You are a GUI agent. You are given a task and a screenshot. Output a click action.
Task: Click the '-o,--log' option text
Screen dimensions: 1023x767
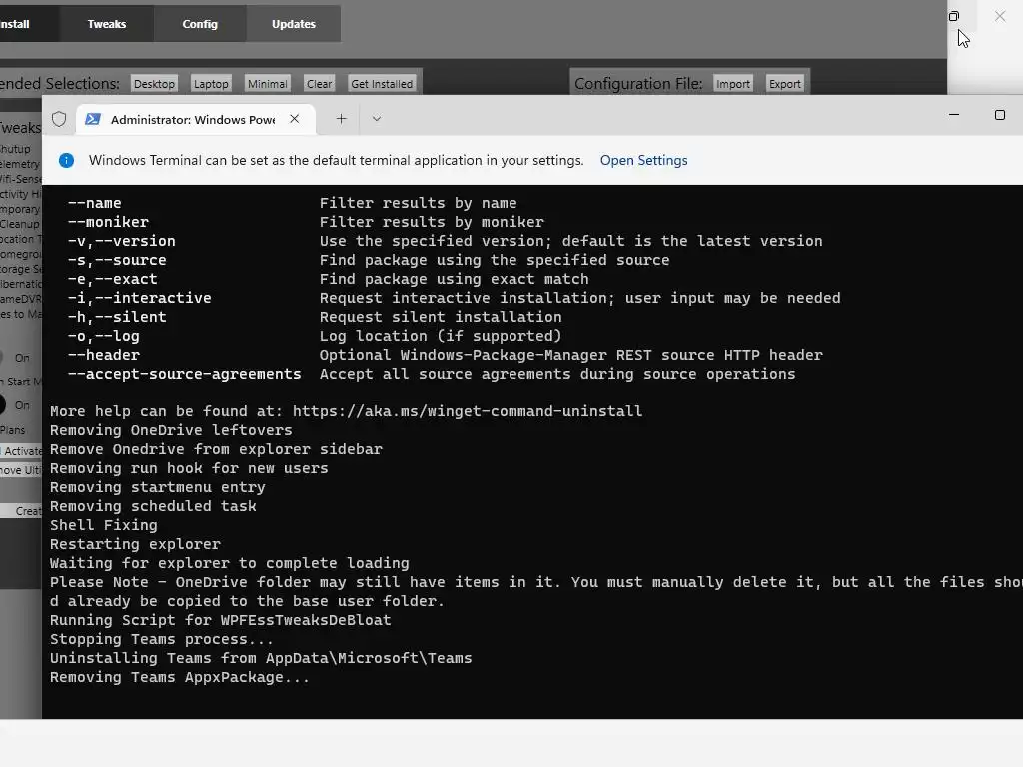coord(104,336)
